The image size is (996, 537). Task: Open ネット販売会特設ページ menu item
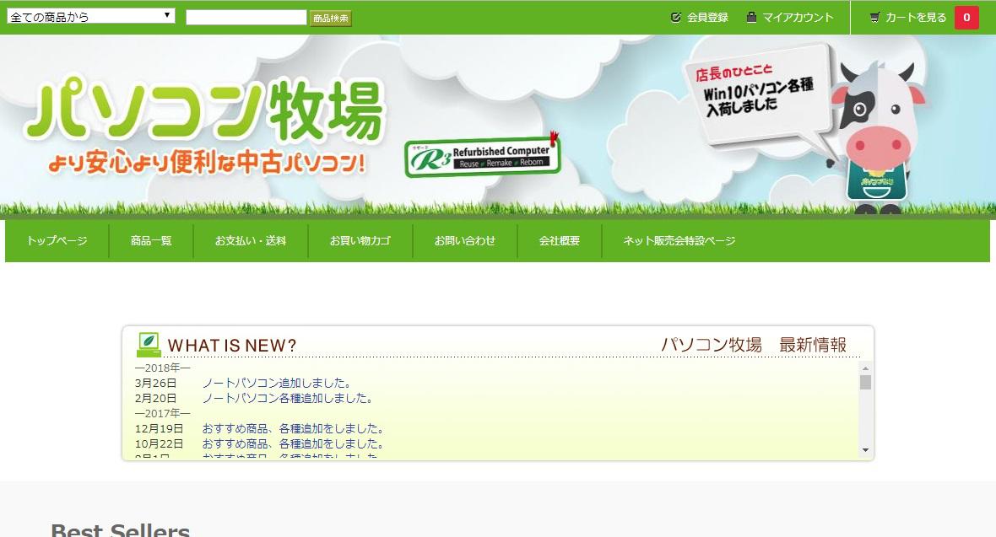pos(679,240)
